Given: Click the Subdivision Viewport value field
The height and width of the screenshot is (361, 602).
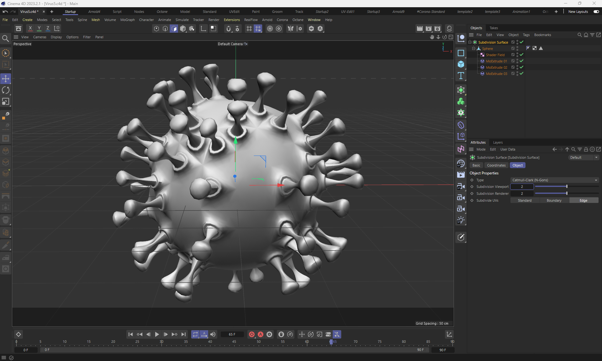Looking at the screenshot, I should [522, 187].
